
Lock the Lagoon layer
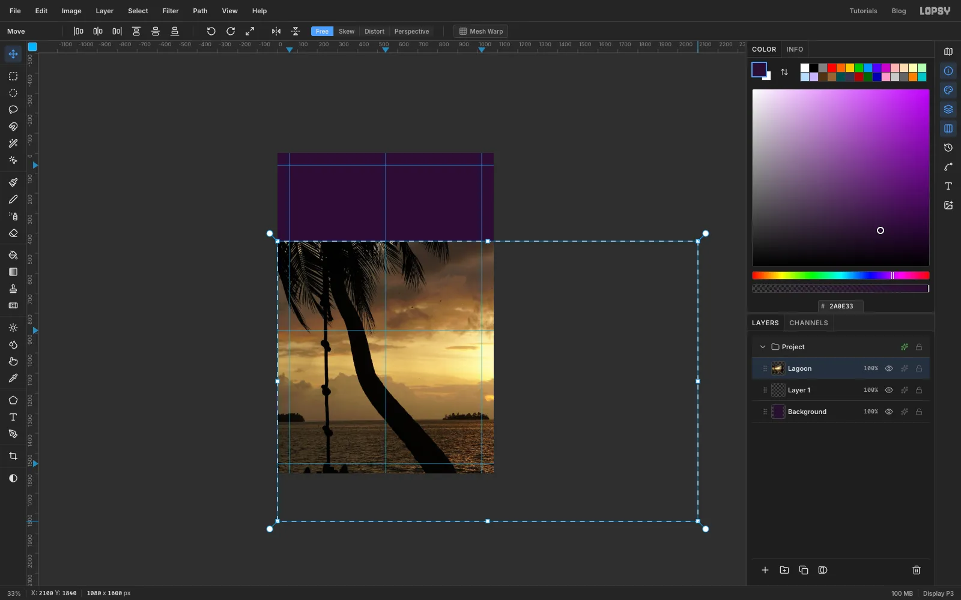tap(919, 368)
